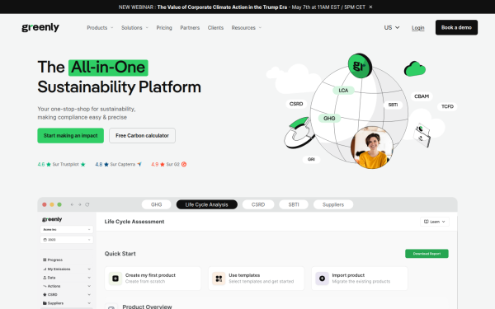Image resolution: width=495 pixels, height=309 pixels.
Task: Click the green gr coin icon on globe
Action: (360, 66)
